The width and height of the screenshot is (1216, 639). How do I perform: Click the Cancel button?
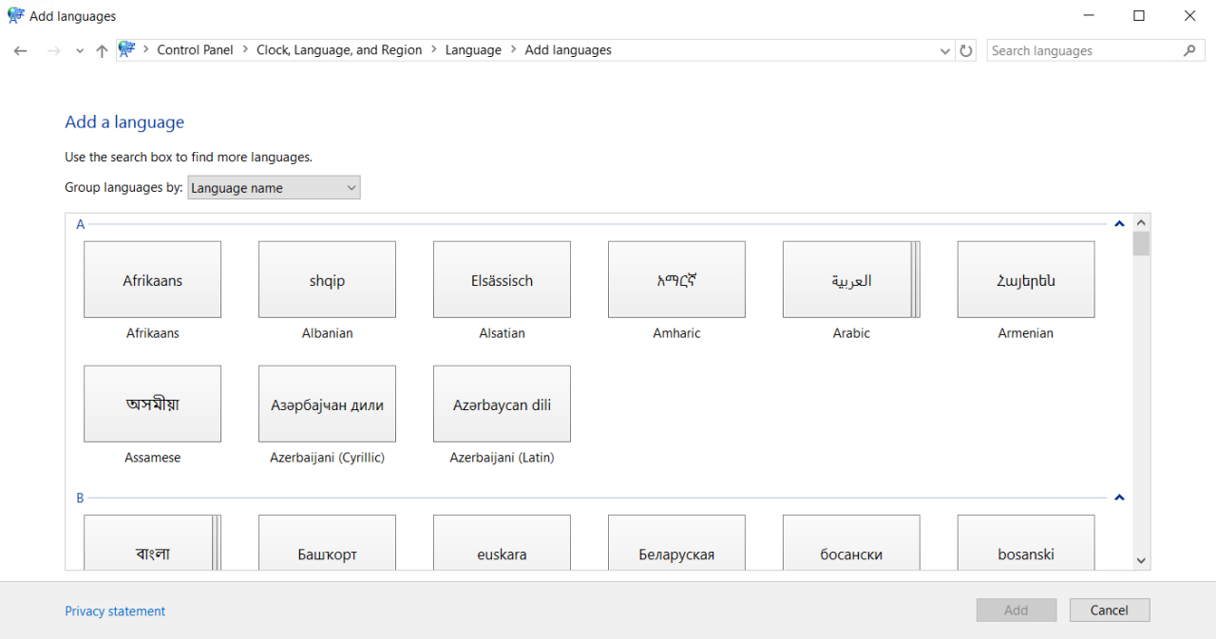click(1110, 610)
